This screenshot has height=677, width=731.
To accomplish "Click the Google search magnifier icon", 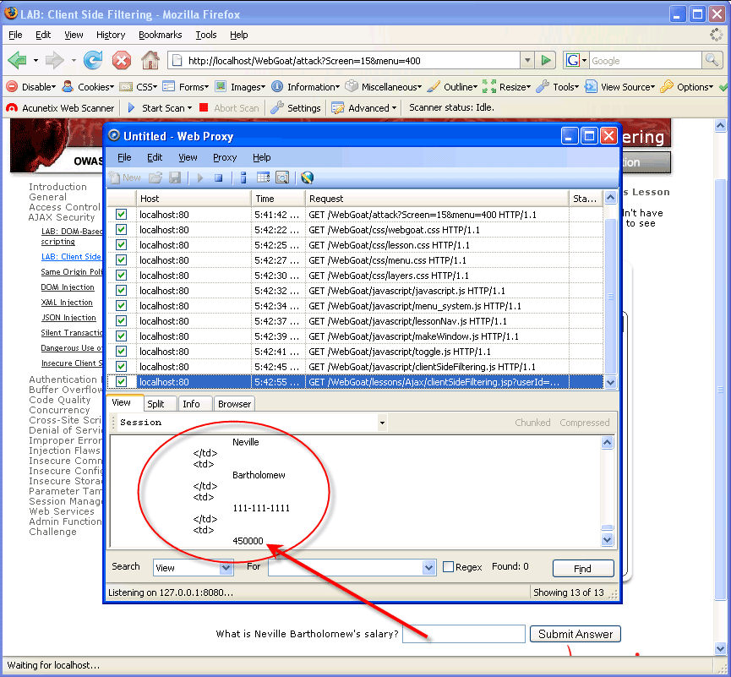I will click(x=712, y=60).
